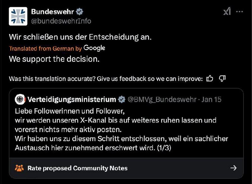
Task: Click the Community Notes people icon
Action: (x=20, y=168)
